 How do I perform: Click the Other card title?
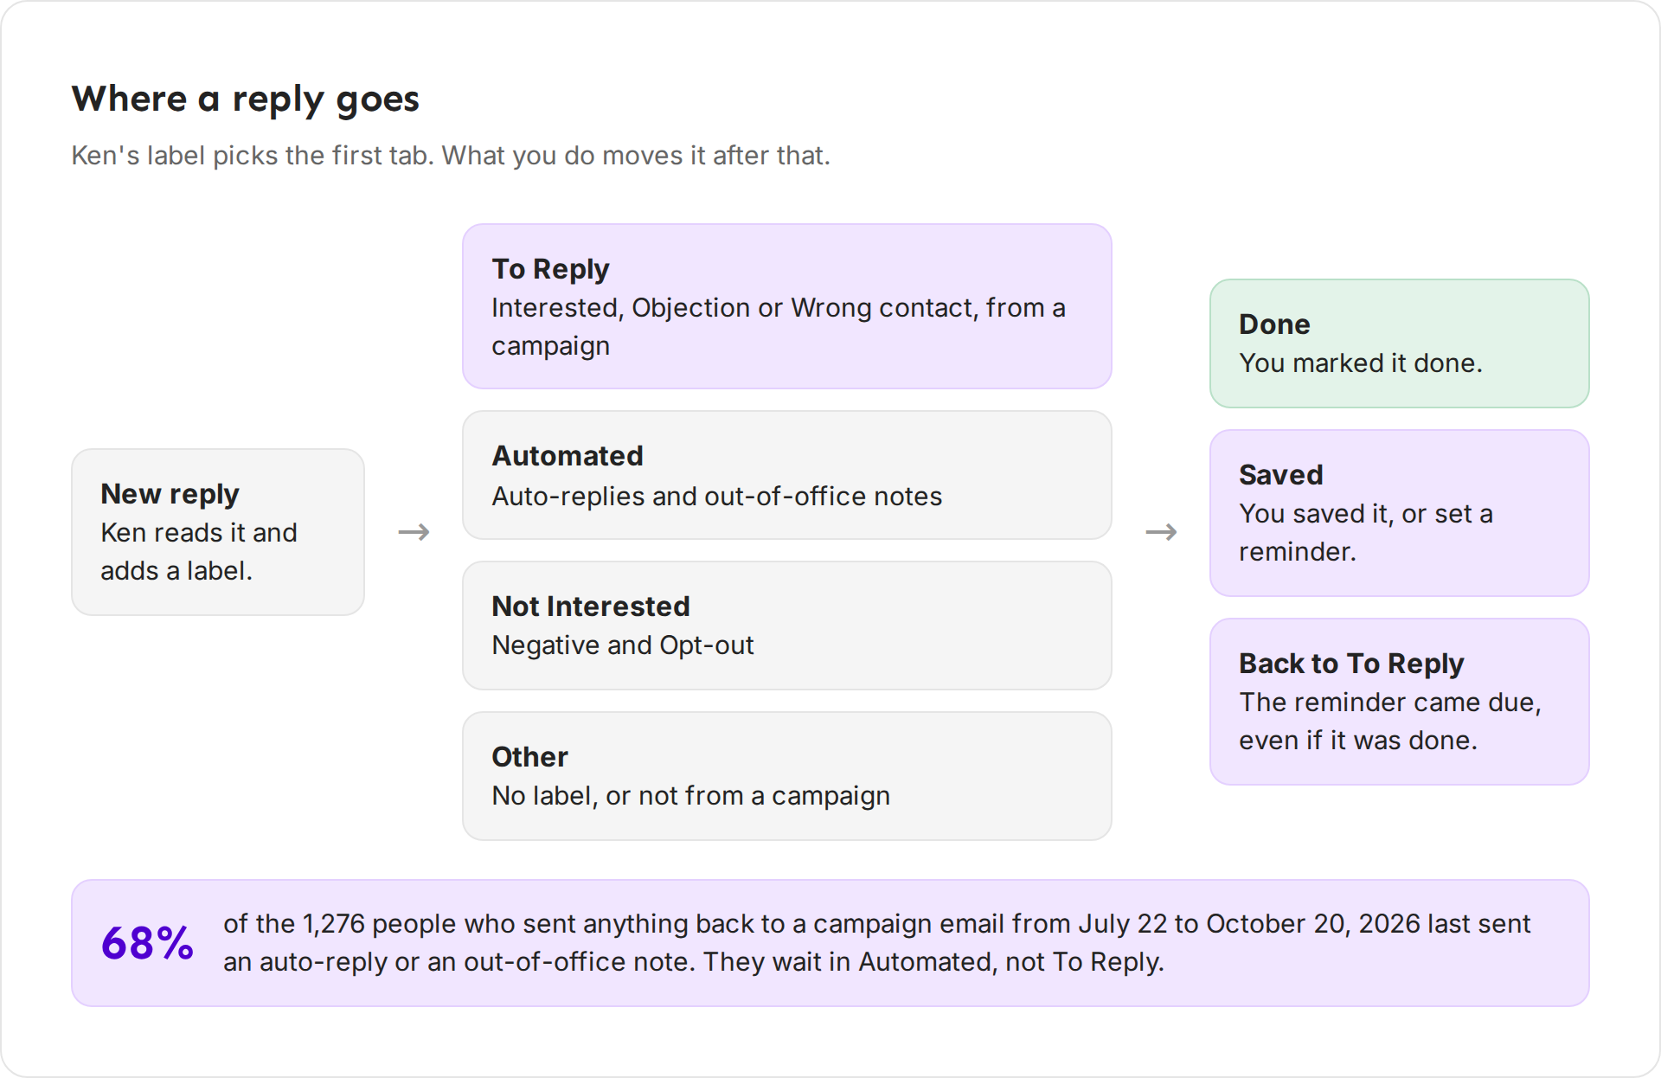529,757
